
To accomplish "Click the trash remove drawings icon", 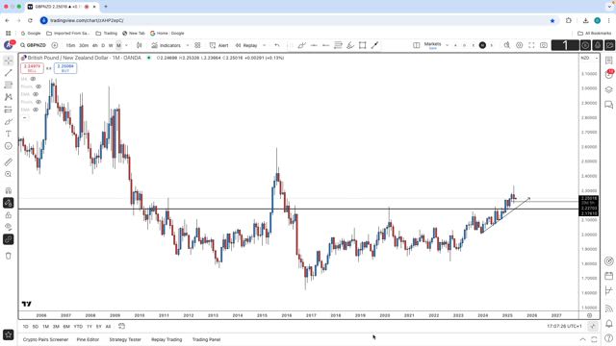I will coord(9,256).
